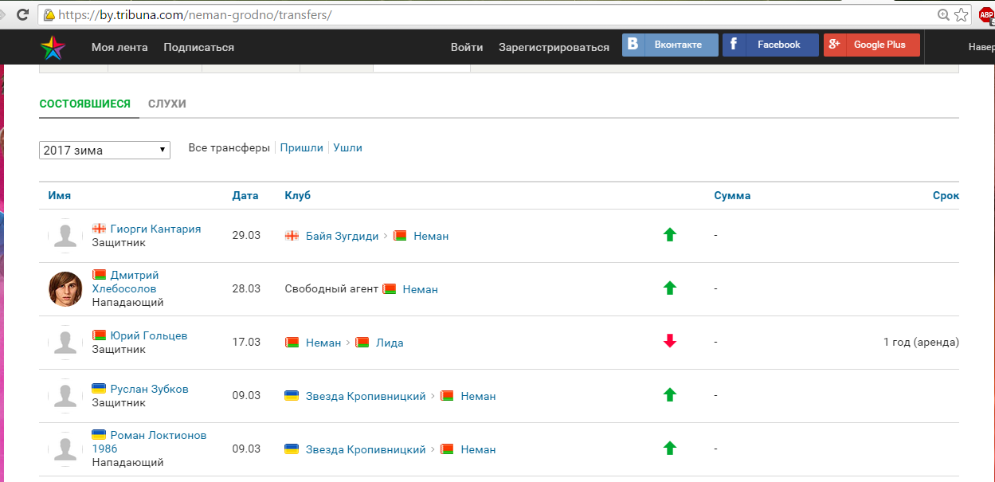Open player Руслан Зубков's profile
This screenshot has height=482, width=995.
[x=149, y=389]
